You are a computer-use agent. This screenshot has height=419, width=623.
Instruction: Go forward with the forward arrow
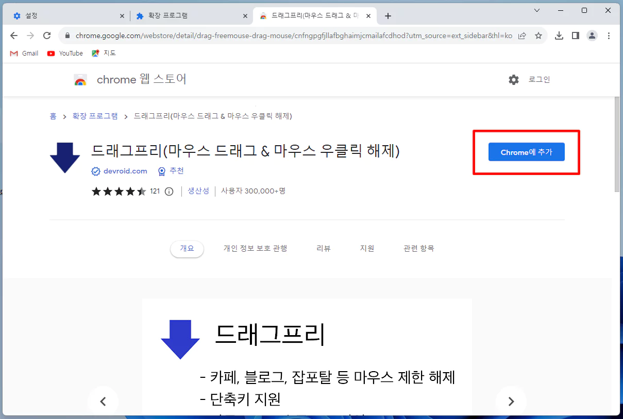[30, 36]
